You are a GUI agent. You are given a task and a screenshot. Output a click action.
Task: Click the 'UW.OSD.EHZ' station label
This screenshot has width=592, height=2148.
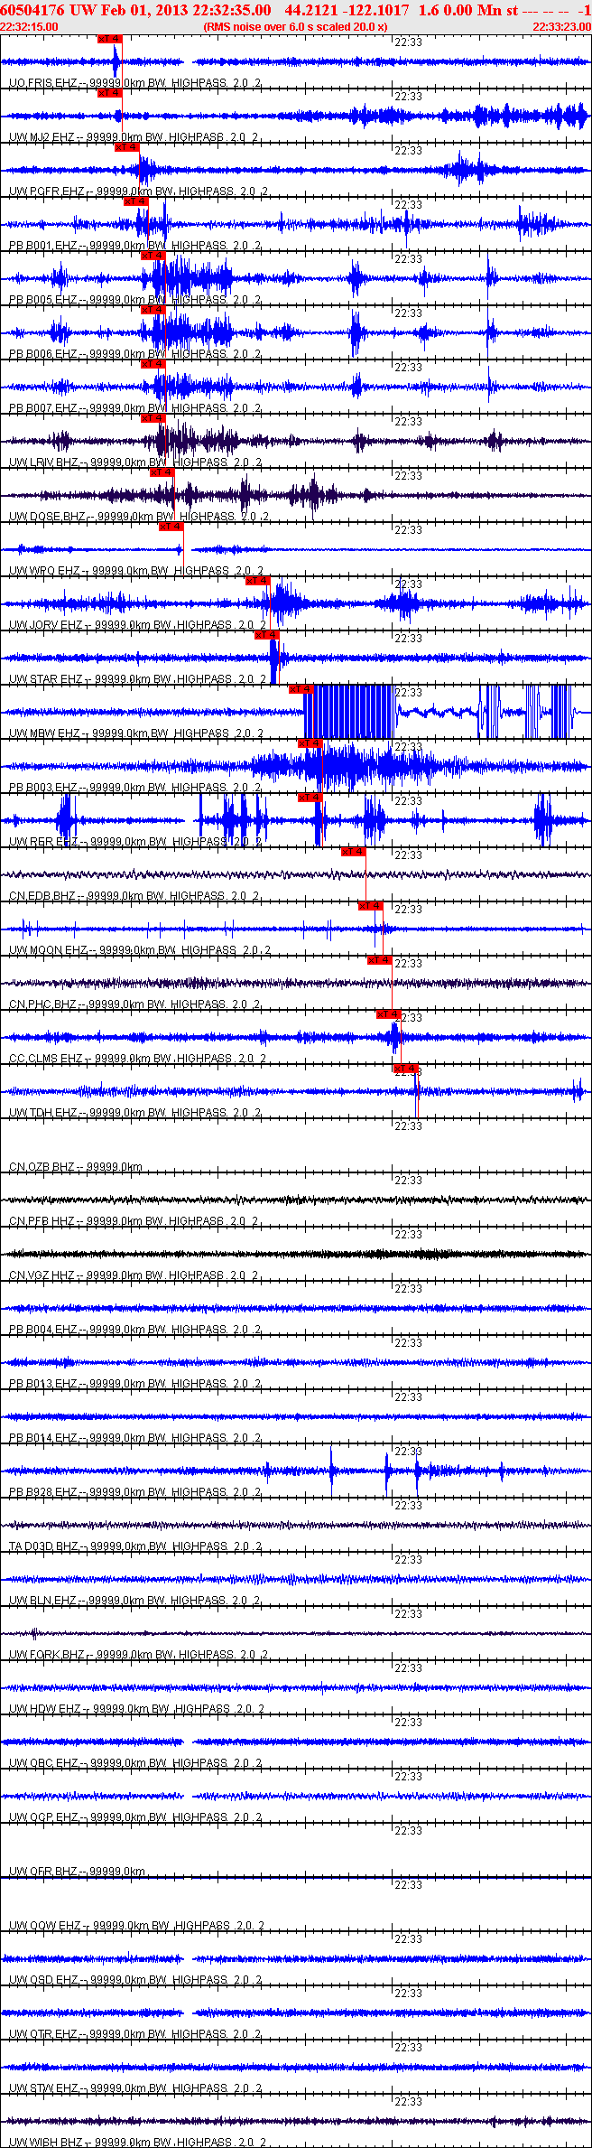pos(44,1980)
